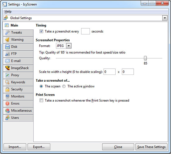Open the Disk settings tab label
This screenshot has width=171, height=154.
pos(14,47)
